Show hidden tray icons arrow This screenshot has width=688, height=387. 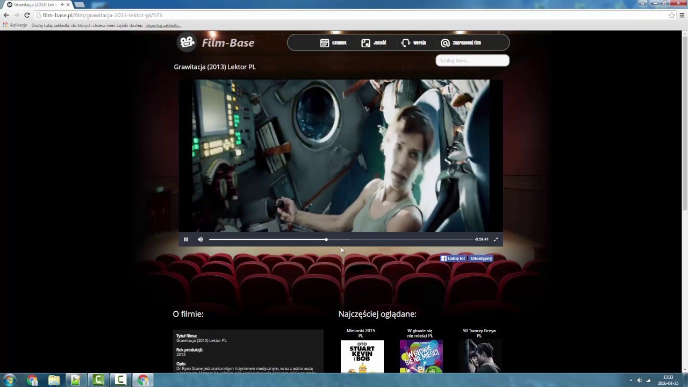(631, 380)
